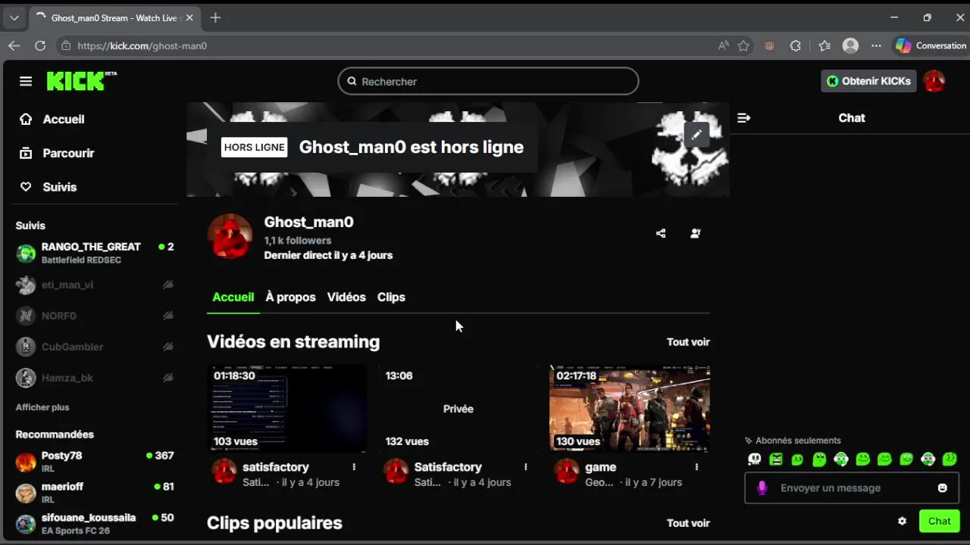Open browser profile icon
970x545 pixels.
point(850,45)
